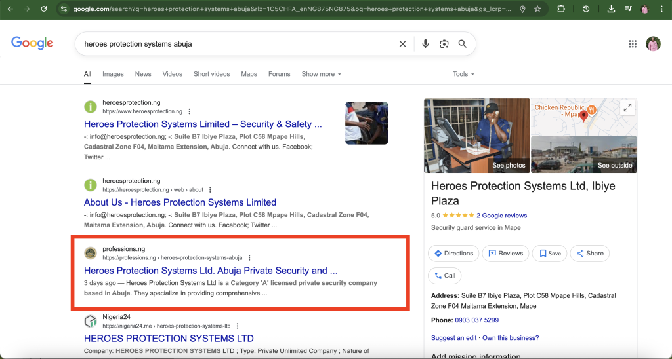Open See outside street view image
The image size is (672, 359).
[584, 155]
